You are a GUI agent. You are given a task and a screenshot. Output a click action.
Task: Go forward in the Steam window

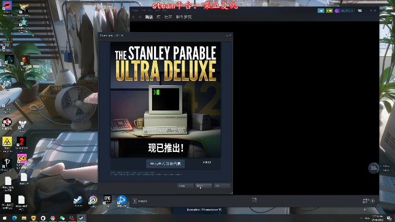(140, 17)
